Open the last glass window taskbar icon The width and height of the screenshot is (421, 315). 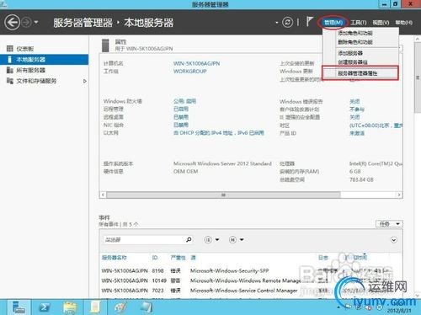coord(147,307)
